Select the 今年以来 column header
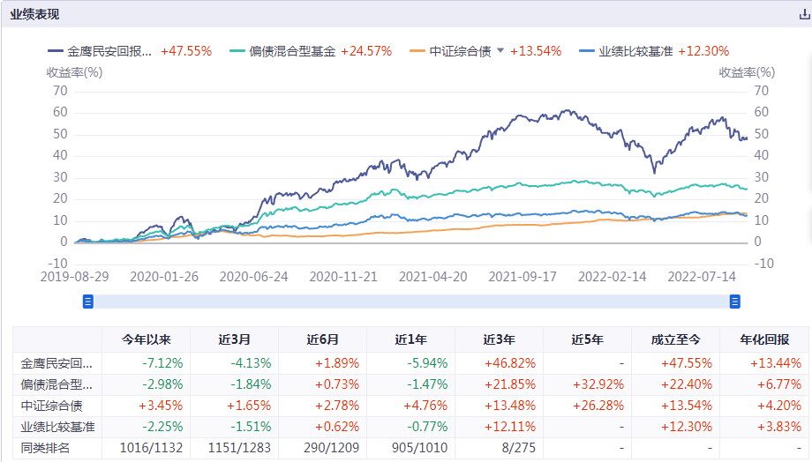Viewport: 812px width, 462px height. 146,339
